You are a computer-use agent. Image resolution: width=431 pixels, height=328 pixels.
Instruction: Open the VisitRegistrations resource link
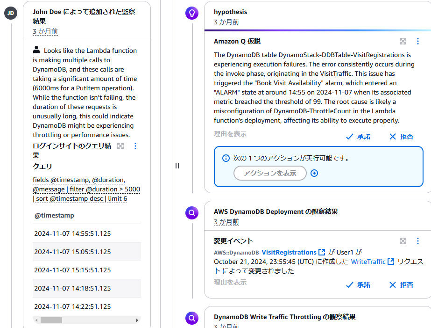click(x=289, y=252)
